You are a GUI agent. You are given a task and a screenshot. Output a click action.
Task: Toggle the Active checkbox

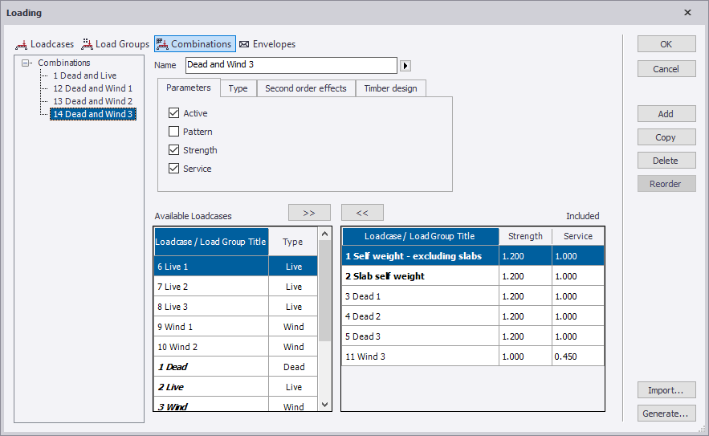[173, 112]
